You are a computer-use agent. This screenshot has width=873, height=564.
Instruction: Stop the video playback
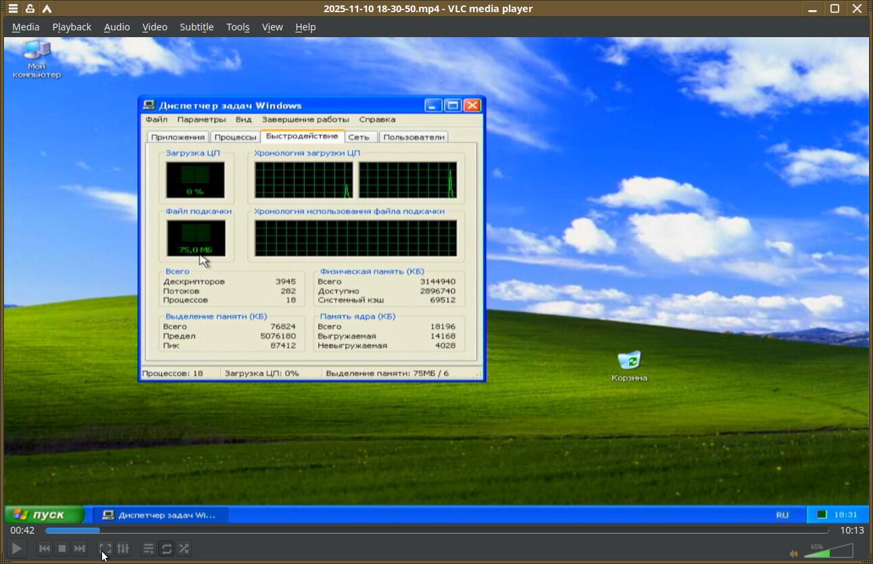62,548
